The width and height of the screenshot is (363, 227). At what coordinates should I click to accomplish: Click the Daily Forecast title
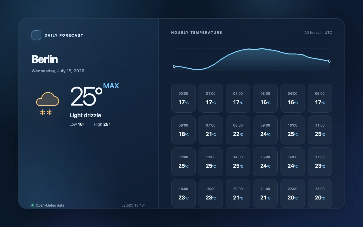(64, 35)
